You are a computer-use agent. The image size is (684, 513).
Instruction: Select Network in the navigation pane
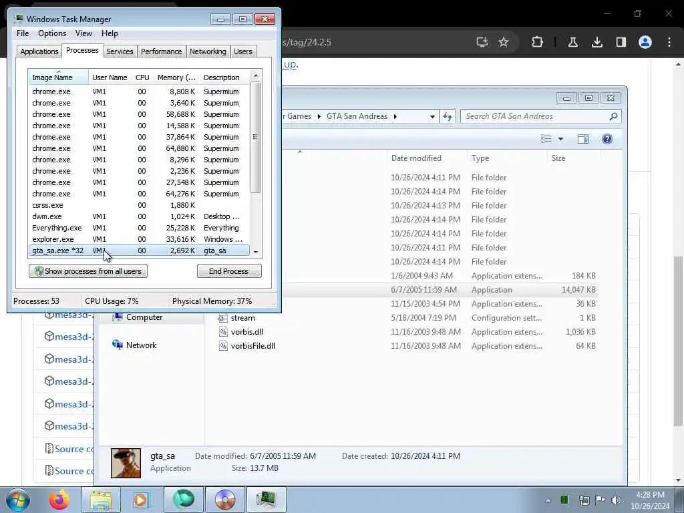[141, 345]
